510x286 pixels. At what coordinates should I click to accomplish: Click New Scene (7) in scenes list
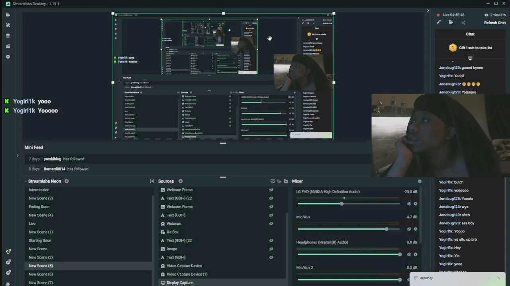[41, 282]
